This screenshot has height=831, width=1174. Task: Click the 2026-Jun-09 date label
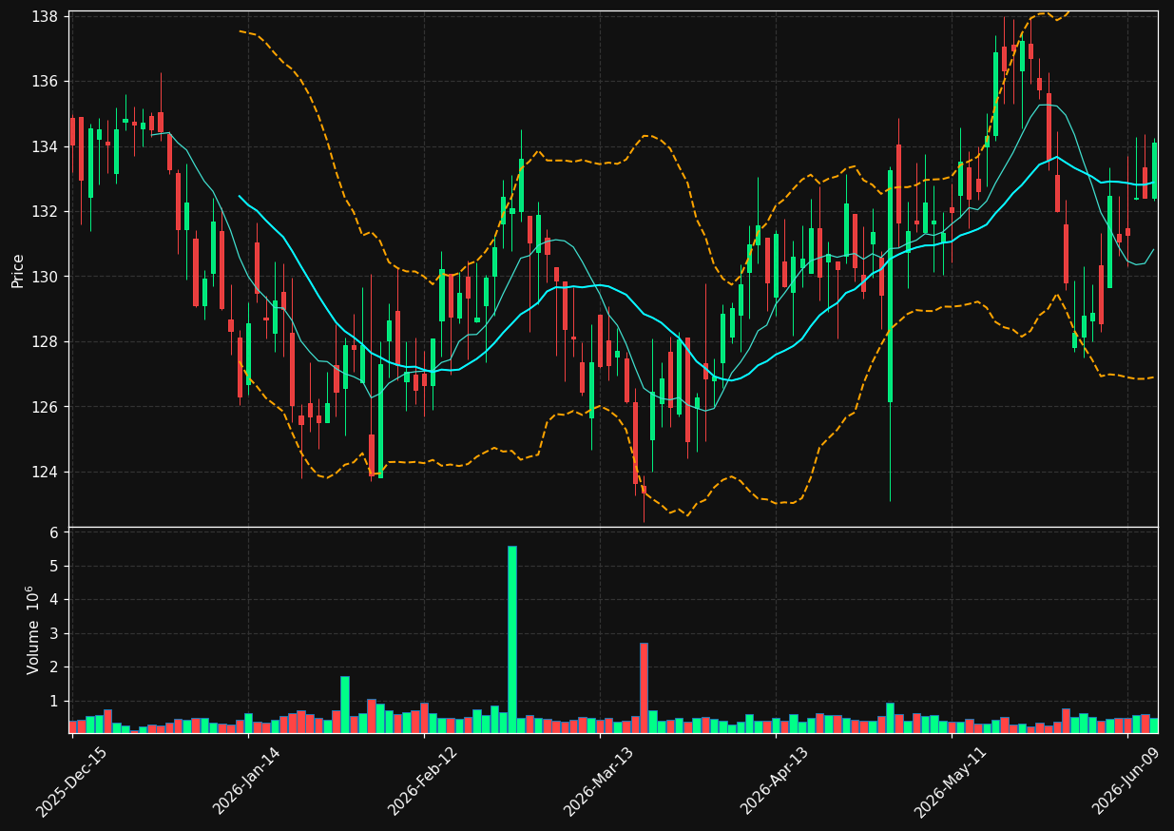[x=1126, y=781]
